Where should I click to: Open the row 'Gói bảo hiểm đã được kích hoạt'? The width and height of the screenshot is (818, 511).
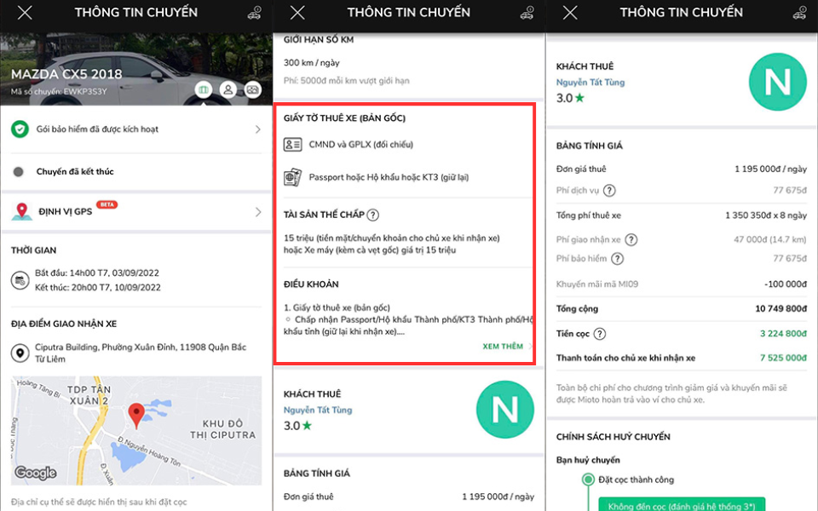[136, 129]
